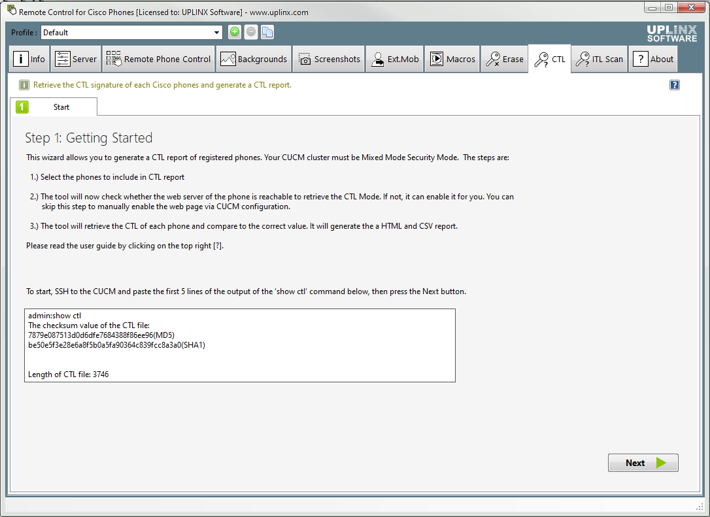Add a new profile with green plus icon
This screenshot has width=710, height=517.
click(x=235, y=32)
